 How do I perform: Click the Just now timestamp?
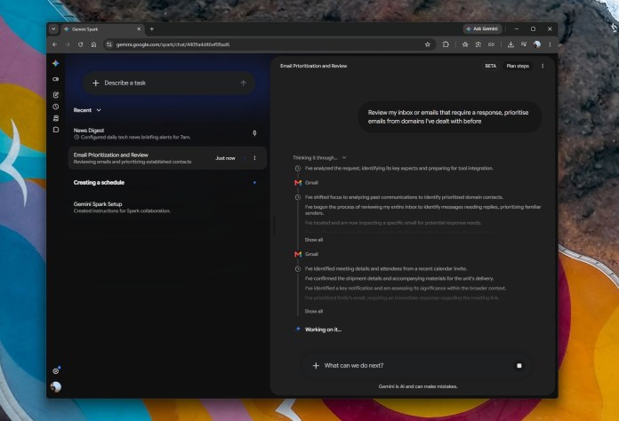225,158
